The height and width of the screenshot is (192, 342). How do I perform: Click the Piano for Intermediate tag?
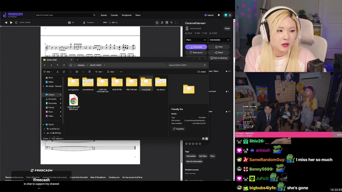[194, 161]
